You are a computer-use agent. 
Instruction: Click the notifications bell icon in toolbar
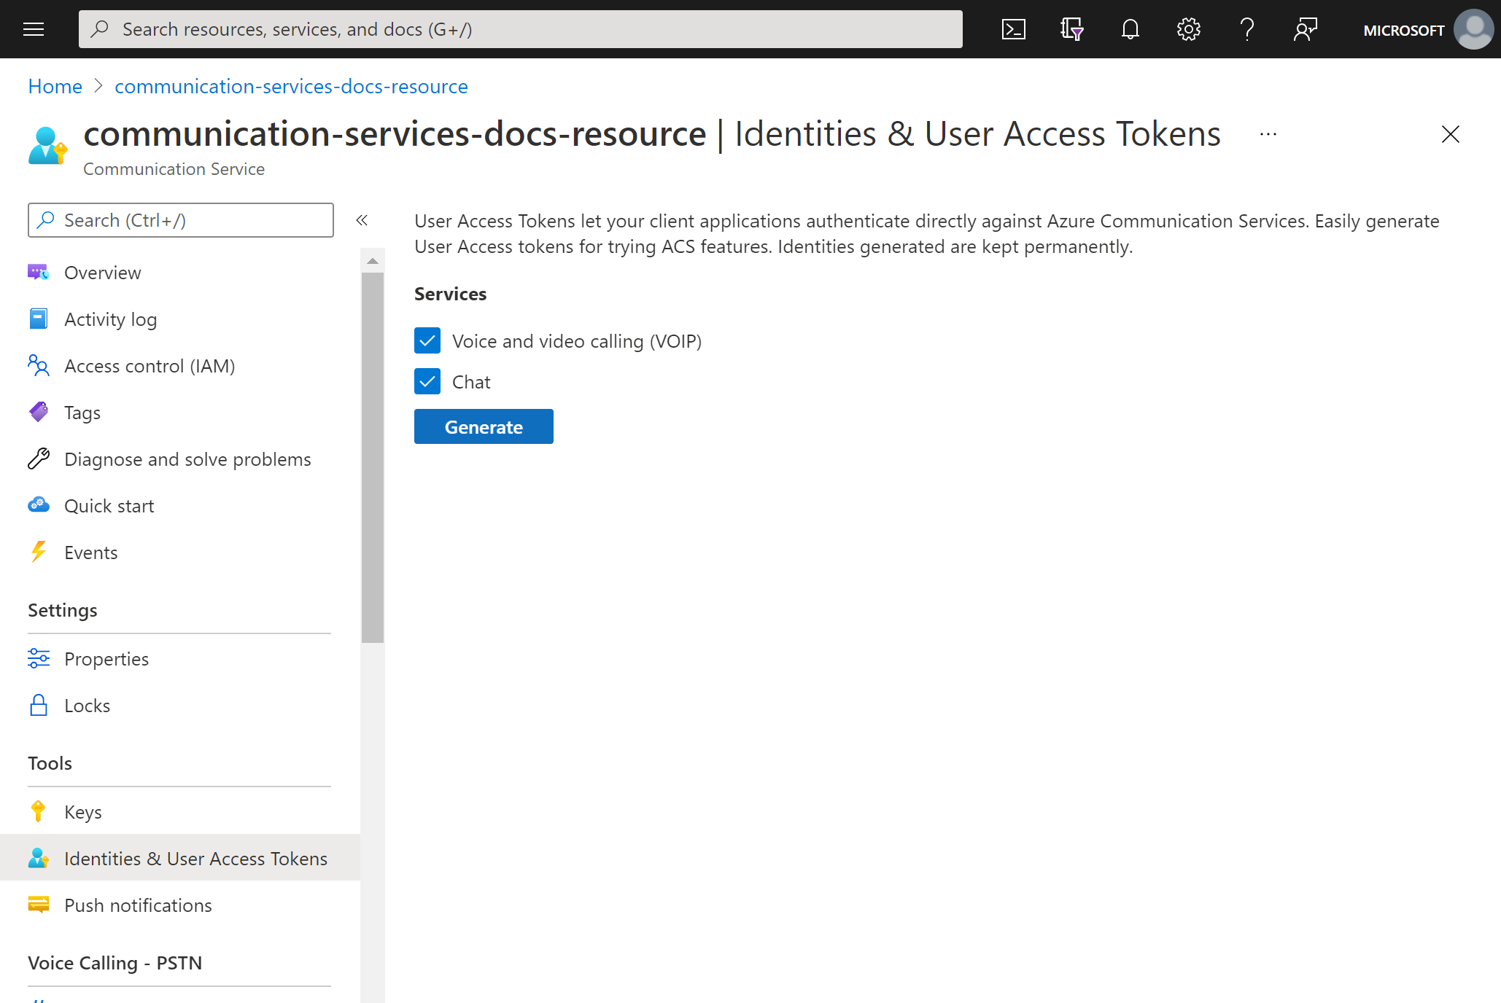[x=1130, y=29]
